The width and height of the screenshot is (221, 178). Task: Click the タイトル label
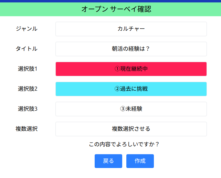point(27,49)
